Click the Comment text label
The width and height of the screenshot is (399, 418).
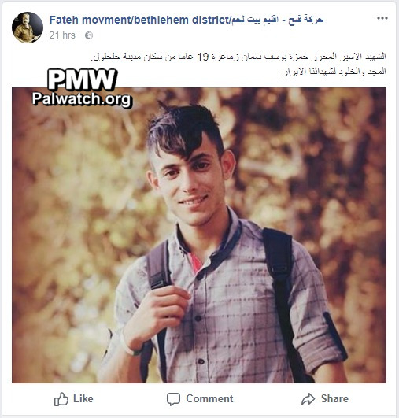209,399
